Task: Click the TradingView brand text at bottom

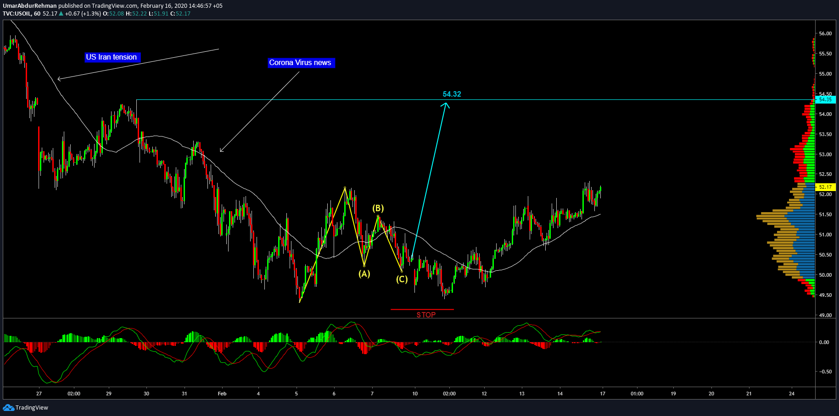Action: 32,408
